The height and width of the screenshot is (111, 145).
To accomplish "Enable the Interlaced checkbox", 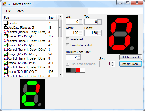I will coord(67,39).
